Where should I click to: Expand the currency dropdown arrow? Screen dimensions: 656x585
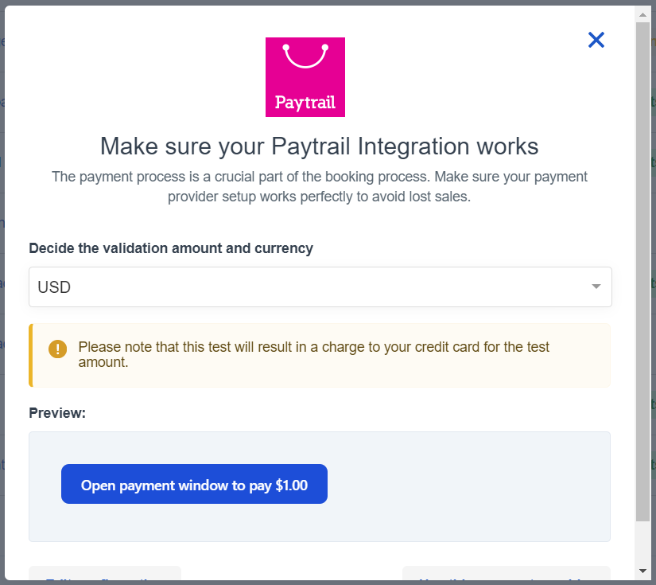(x=596, y=287)
